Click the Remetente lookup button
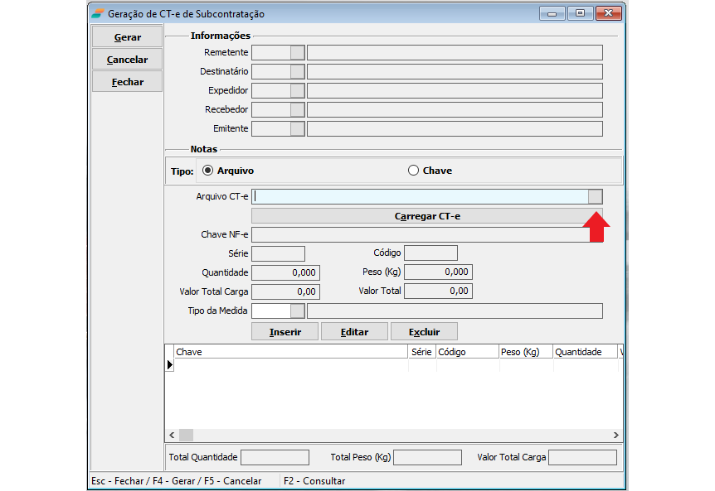Image resolution: width=715 pixels, height=491 pixels. point(297,52)
